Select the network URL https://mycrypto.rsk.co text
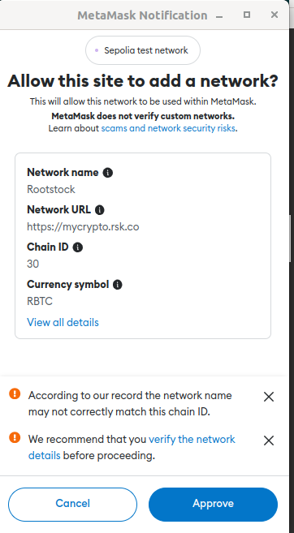Image resolution: width=294 pixels, height=533 pixels. (x=83, y=226)
